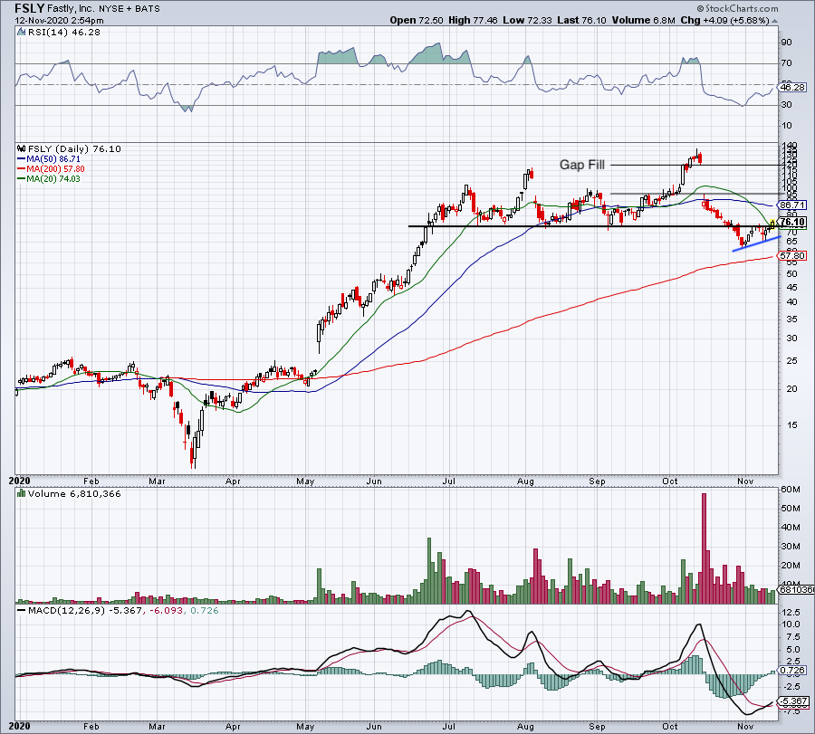The width and height of the screenshot is (815, 734).
Task: Click the MACD(12,26,9) legend label
Action: click(x=66, y=610)
